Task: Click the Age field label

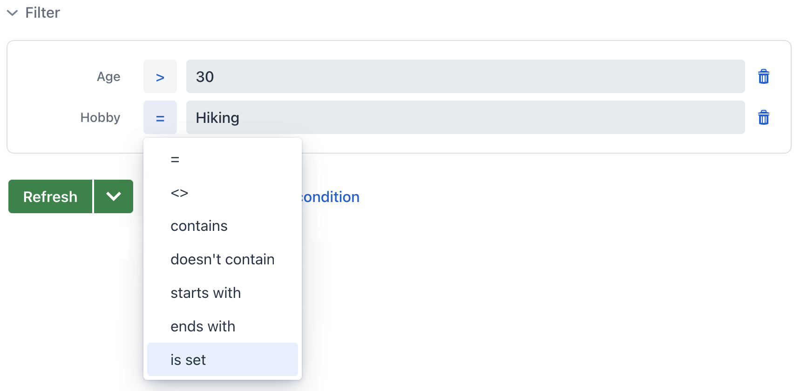Action: pyautogui.click(x=109, y=76)
